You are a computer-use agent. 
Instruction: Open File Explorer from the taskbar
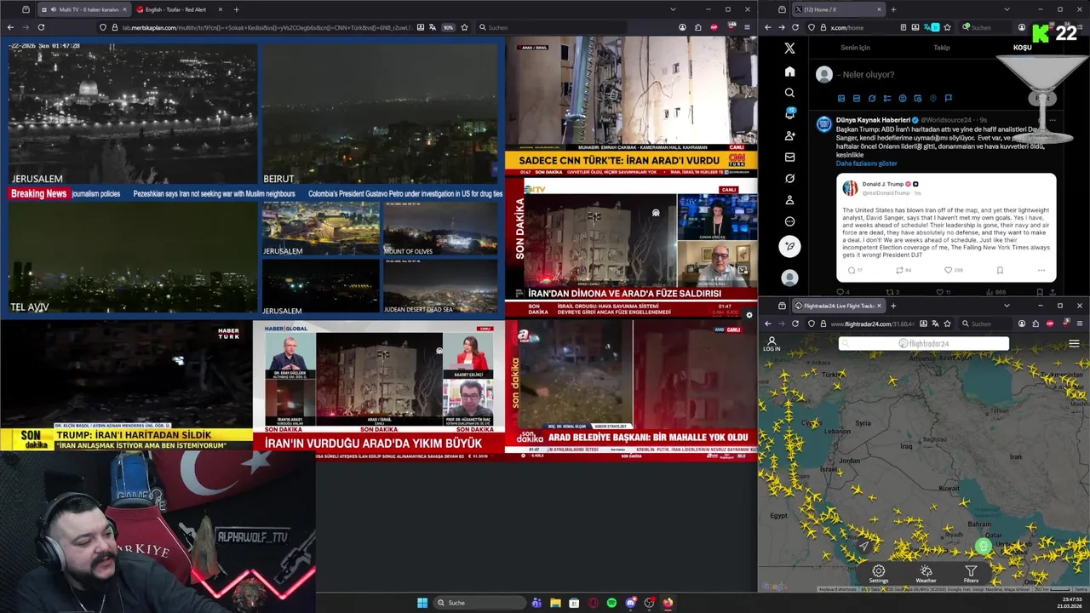pyautogui.click(x=555, y=603)
